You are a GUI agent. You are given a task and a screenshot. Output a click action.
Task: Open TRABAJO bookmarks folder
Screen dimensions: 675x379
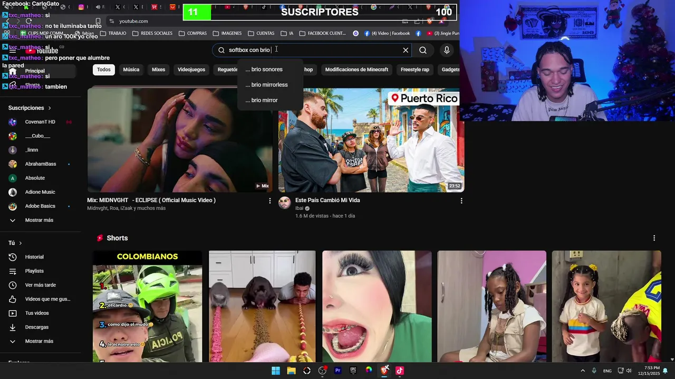113,33
